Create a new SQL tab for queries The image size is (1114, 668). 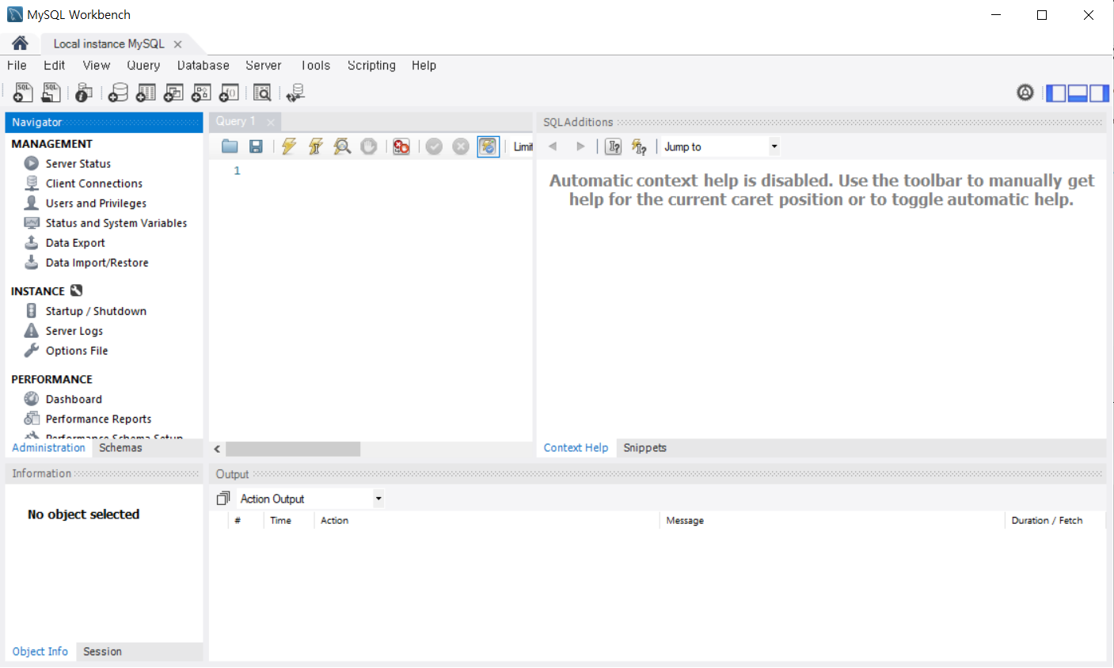coord(23,93)
